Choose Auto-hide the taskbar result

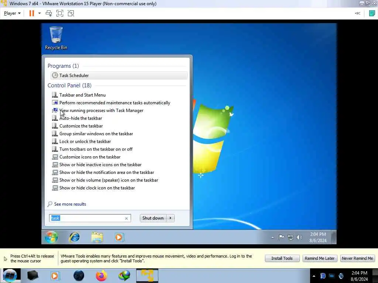pos(80,118)
